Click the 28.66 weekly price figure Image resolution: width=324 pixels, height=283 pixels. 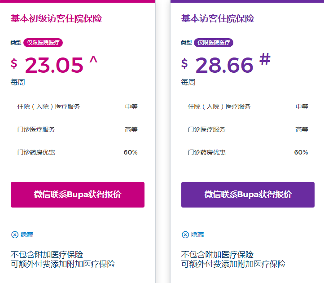224,66
